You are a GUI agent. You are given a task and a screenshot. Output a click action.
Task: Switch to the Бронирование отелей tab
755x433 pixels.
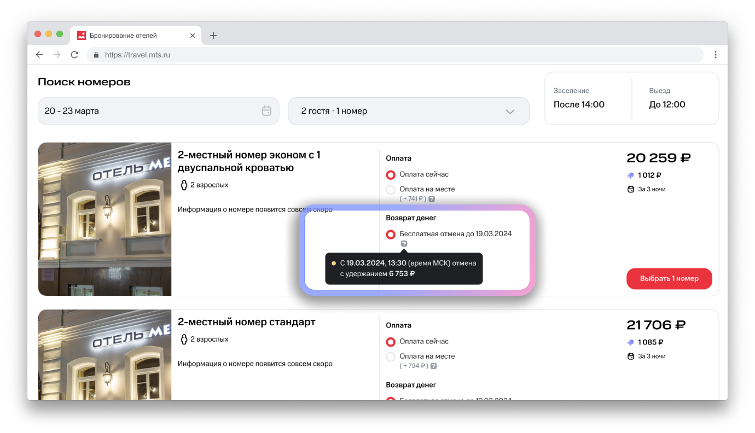click(136, 36)
